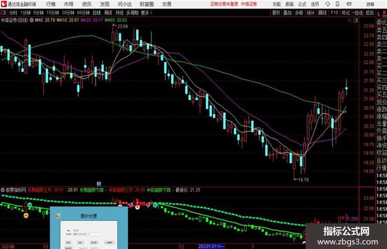Click the 23.04 high price label

pyautogui.click(x=122, y=27)
